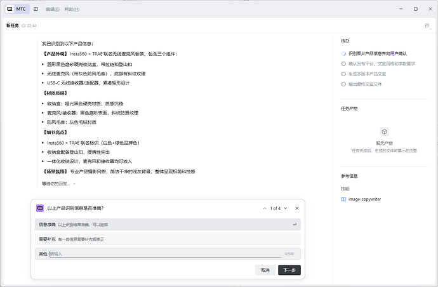Go to next question with down chevron
Screen dimensions: 438x287
286,208
